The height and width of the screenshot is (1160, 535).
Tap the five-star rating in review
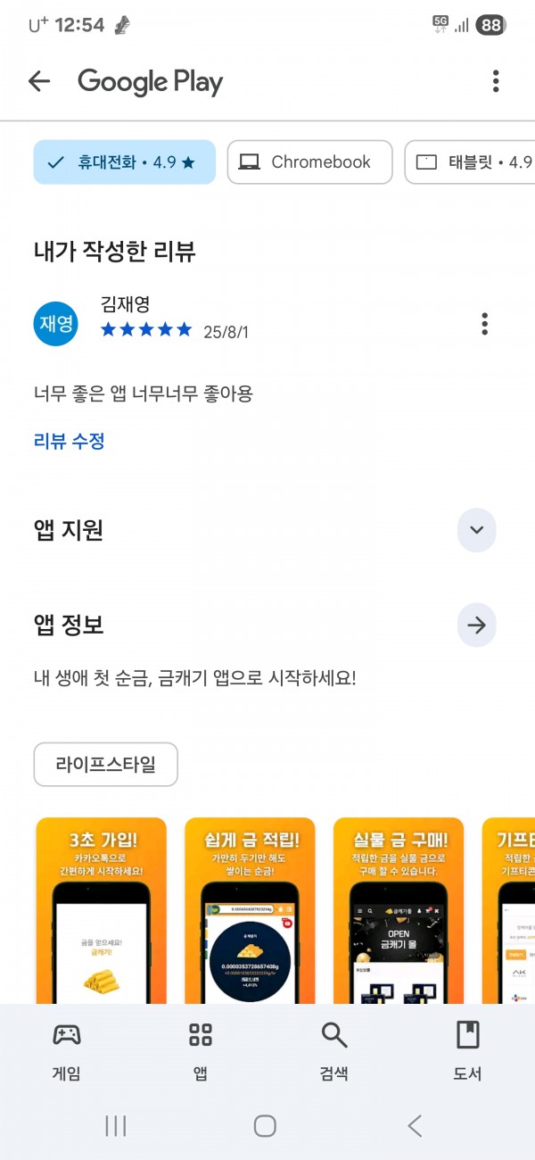coord(146,330)
